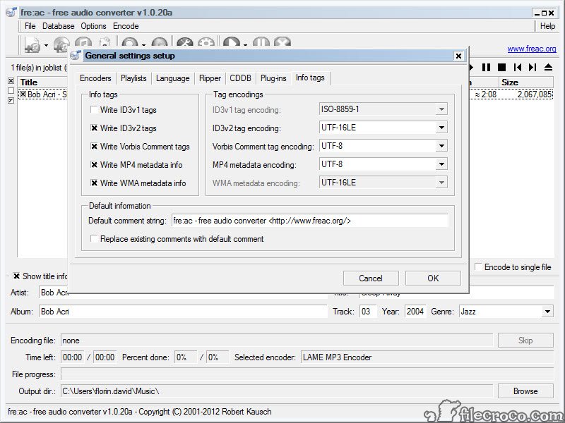Click the fre:ac application icon in title bar
The image size is (565, 423).
pyautogui.click(x=11, y=12)
